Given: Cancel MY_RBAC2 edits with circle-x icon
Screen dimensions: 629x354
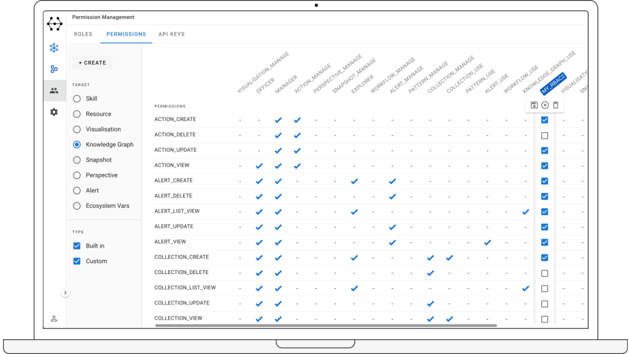Looking at the screenshot, I should pyautogui.click(x=545, y=105).
